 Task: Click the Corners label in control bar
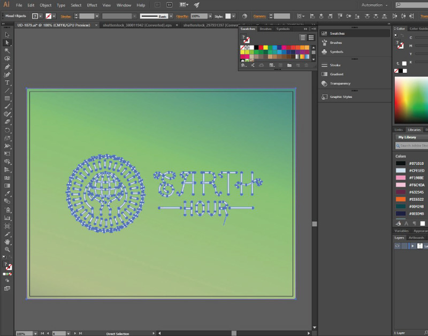click(259, 17)
